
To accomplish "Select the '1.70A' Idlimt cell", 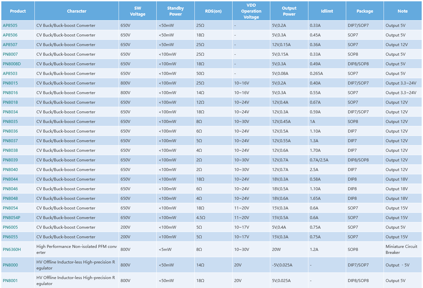I will (x=327, y=150).
